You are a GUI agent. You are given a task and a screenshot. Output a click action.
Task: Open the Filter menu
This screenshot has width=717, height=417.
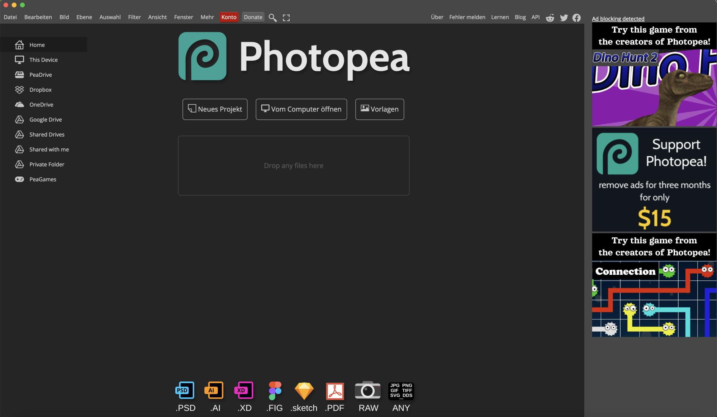134,17
